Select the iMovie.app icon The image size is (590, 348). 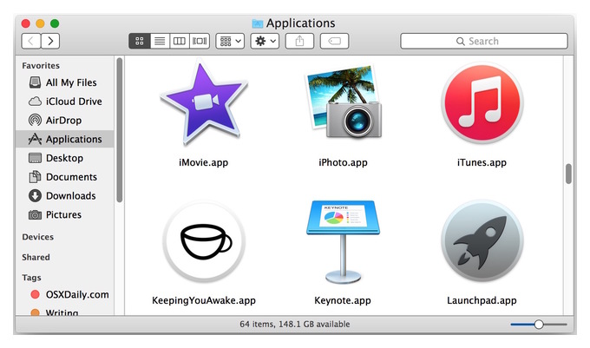point(204,103)
